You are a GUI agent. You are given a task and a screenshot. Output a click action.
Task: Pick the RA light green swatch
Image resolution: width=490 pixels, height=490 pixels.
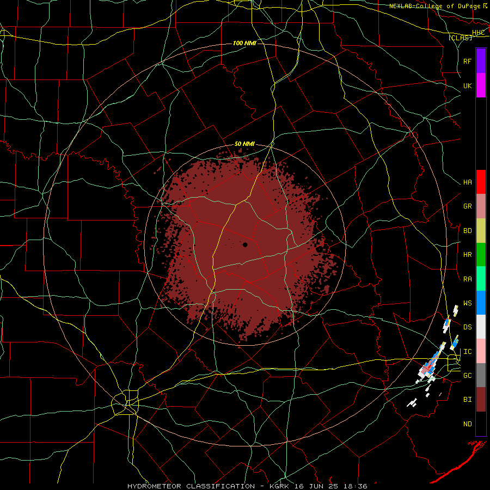tap(481, 279)
